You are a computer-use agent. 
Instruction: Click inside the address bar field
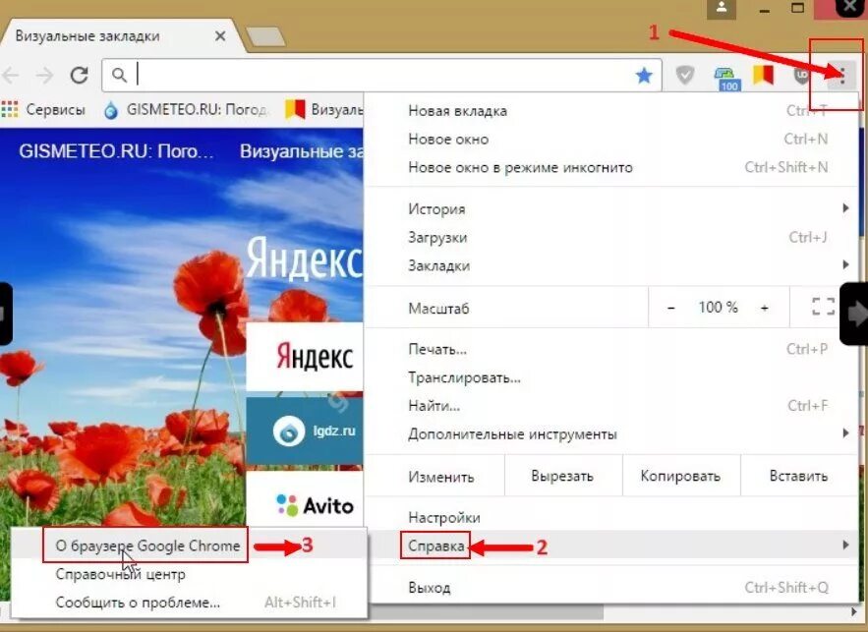pos(382,75)
